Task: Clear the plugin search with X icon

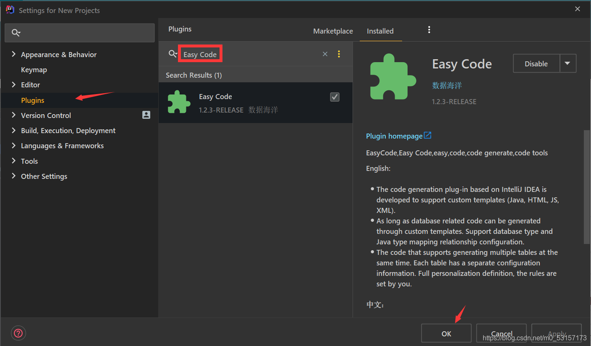Action: pos(325,54)
